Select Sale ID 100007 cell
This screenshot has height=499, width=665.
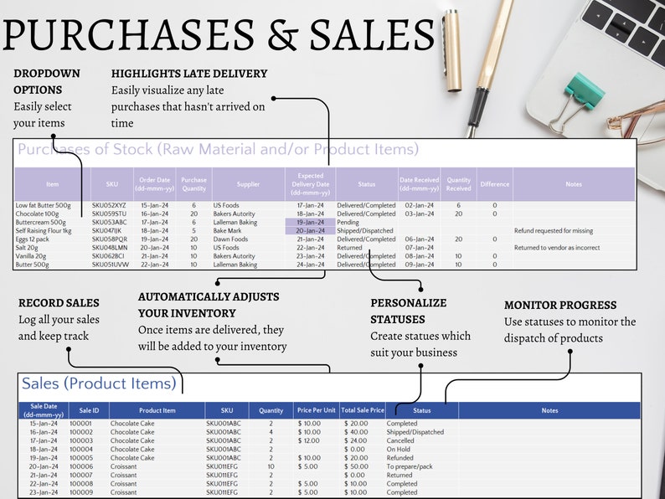pos(81,476)
